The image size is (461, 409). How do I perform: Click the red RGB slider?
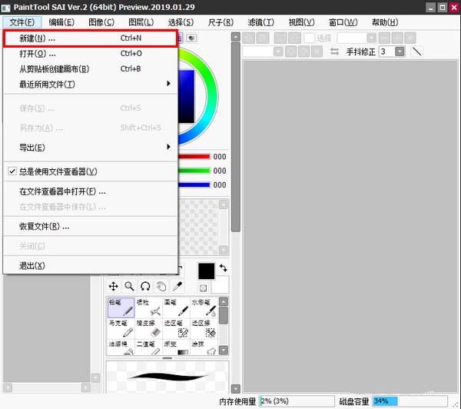(194, 156)
